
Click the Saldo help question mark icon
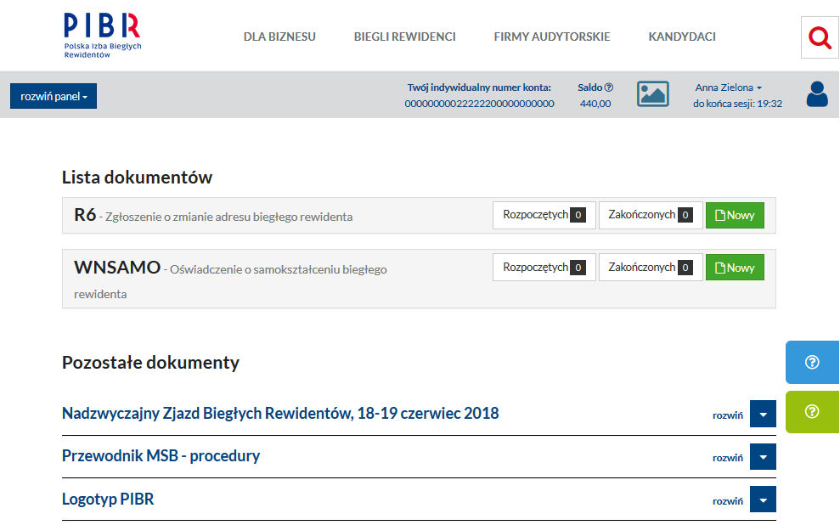tap(609, 87)
